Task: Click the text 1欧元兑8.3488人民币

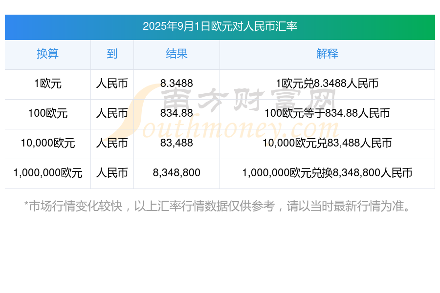Action: pos(327,84)
